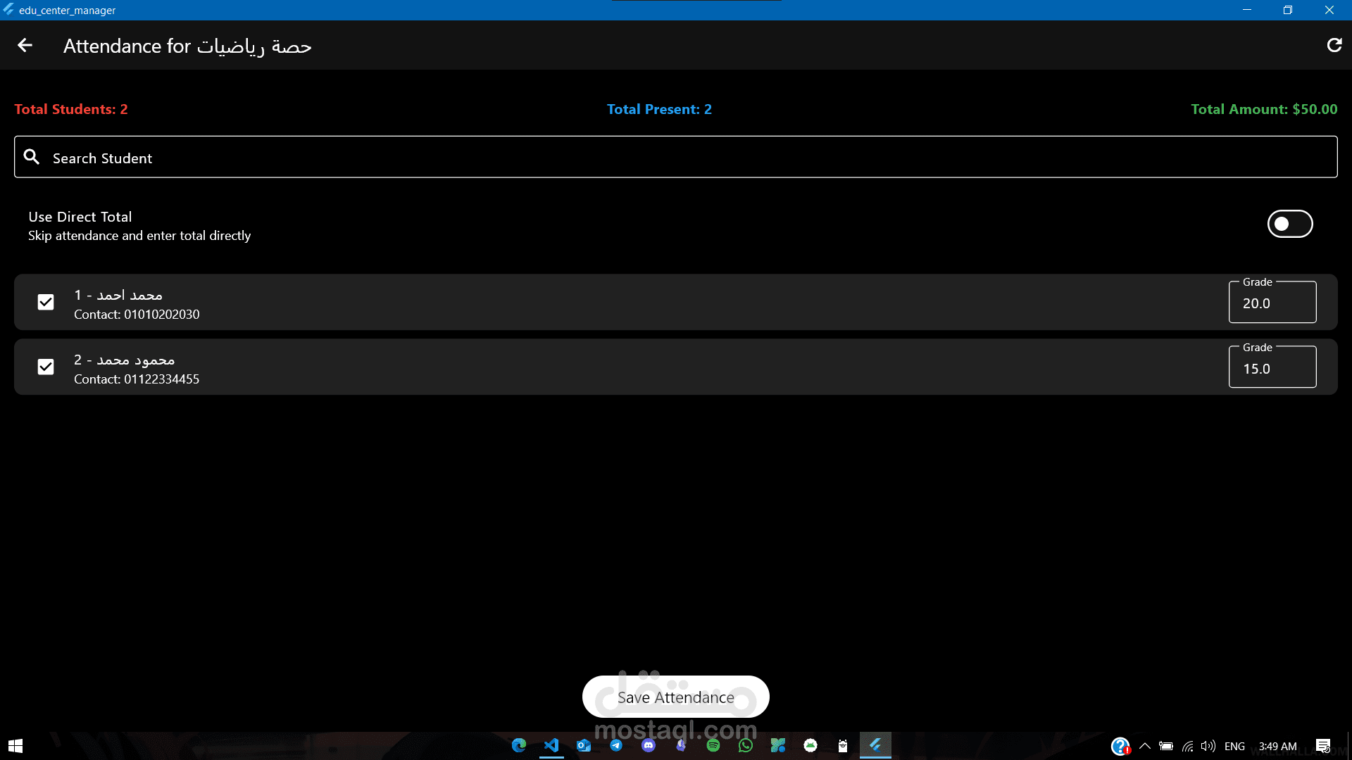Click the Flutter app taskbar icon
The image size is (1352, 760).
click(x=875, y=745)
